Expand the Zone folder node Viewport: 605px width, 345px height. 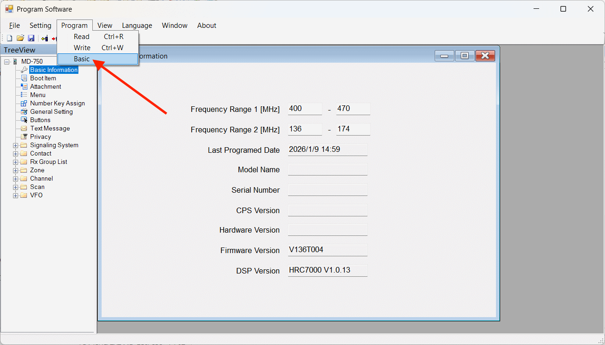coord(15,170)
